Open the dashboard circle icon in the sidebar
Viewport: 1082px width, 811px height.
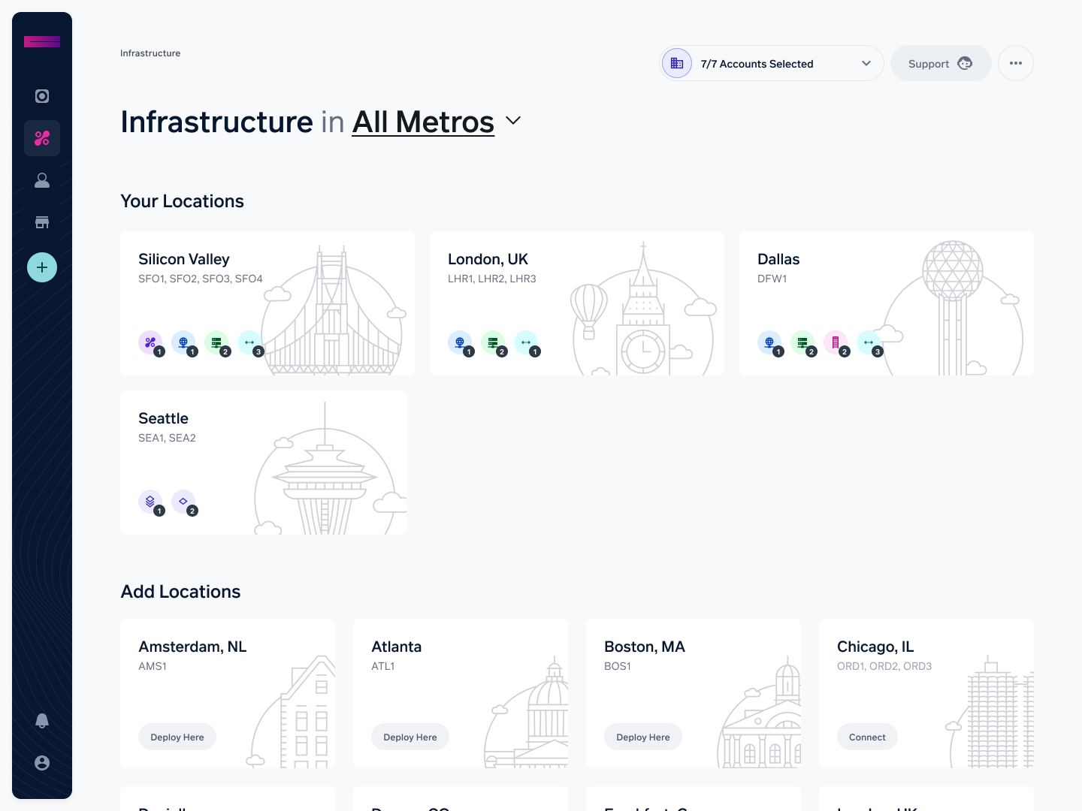[x=42, y=96]
